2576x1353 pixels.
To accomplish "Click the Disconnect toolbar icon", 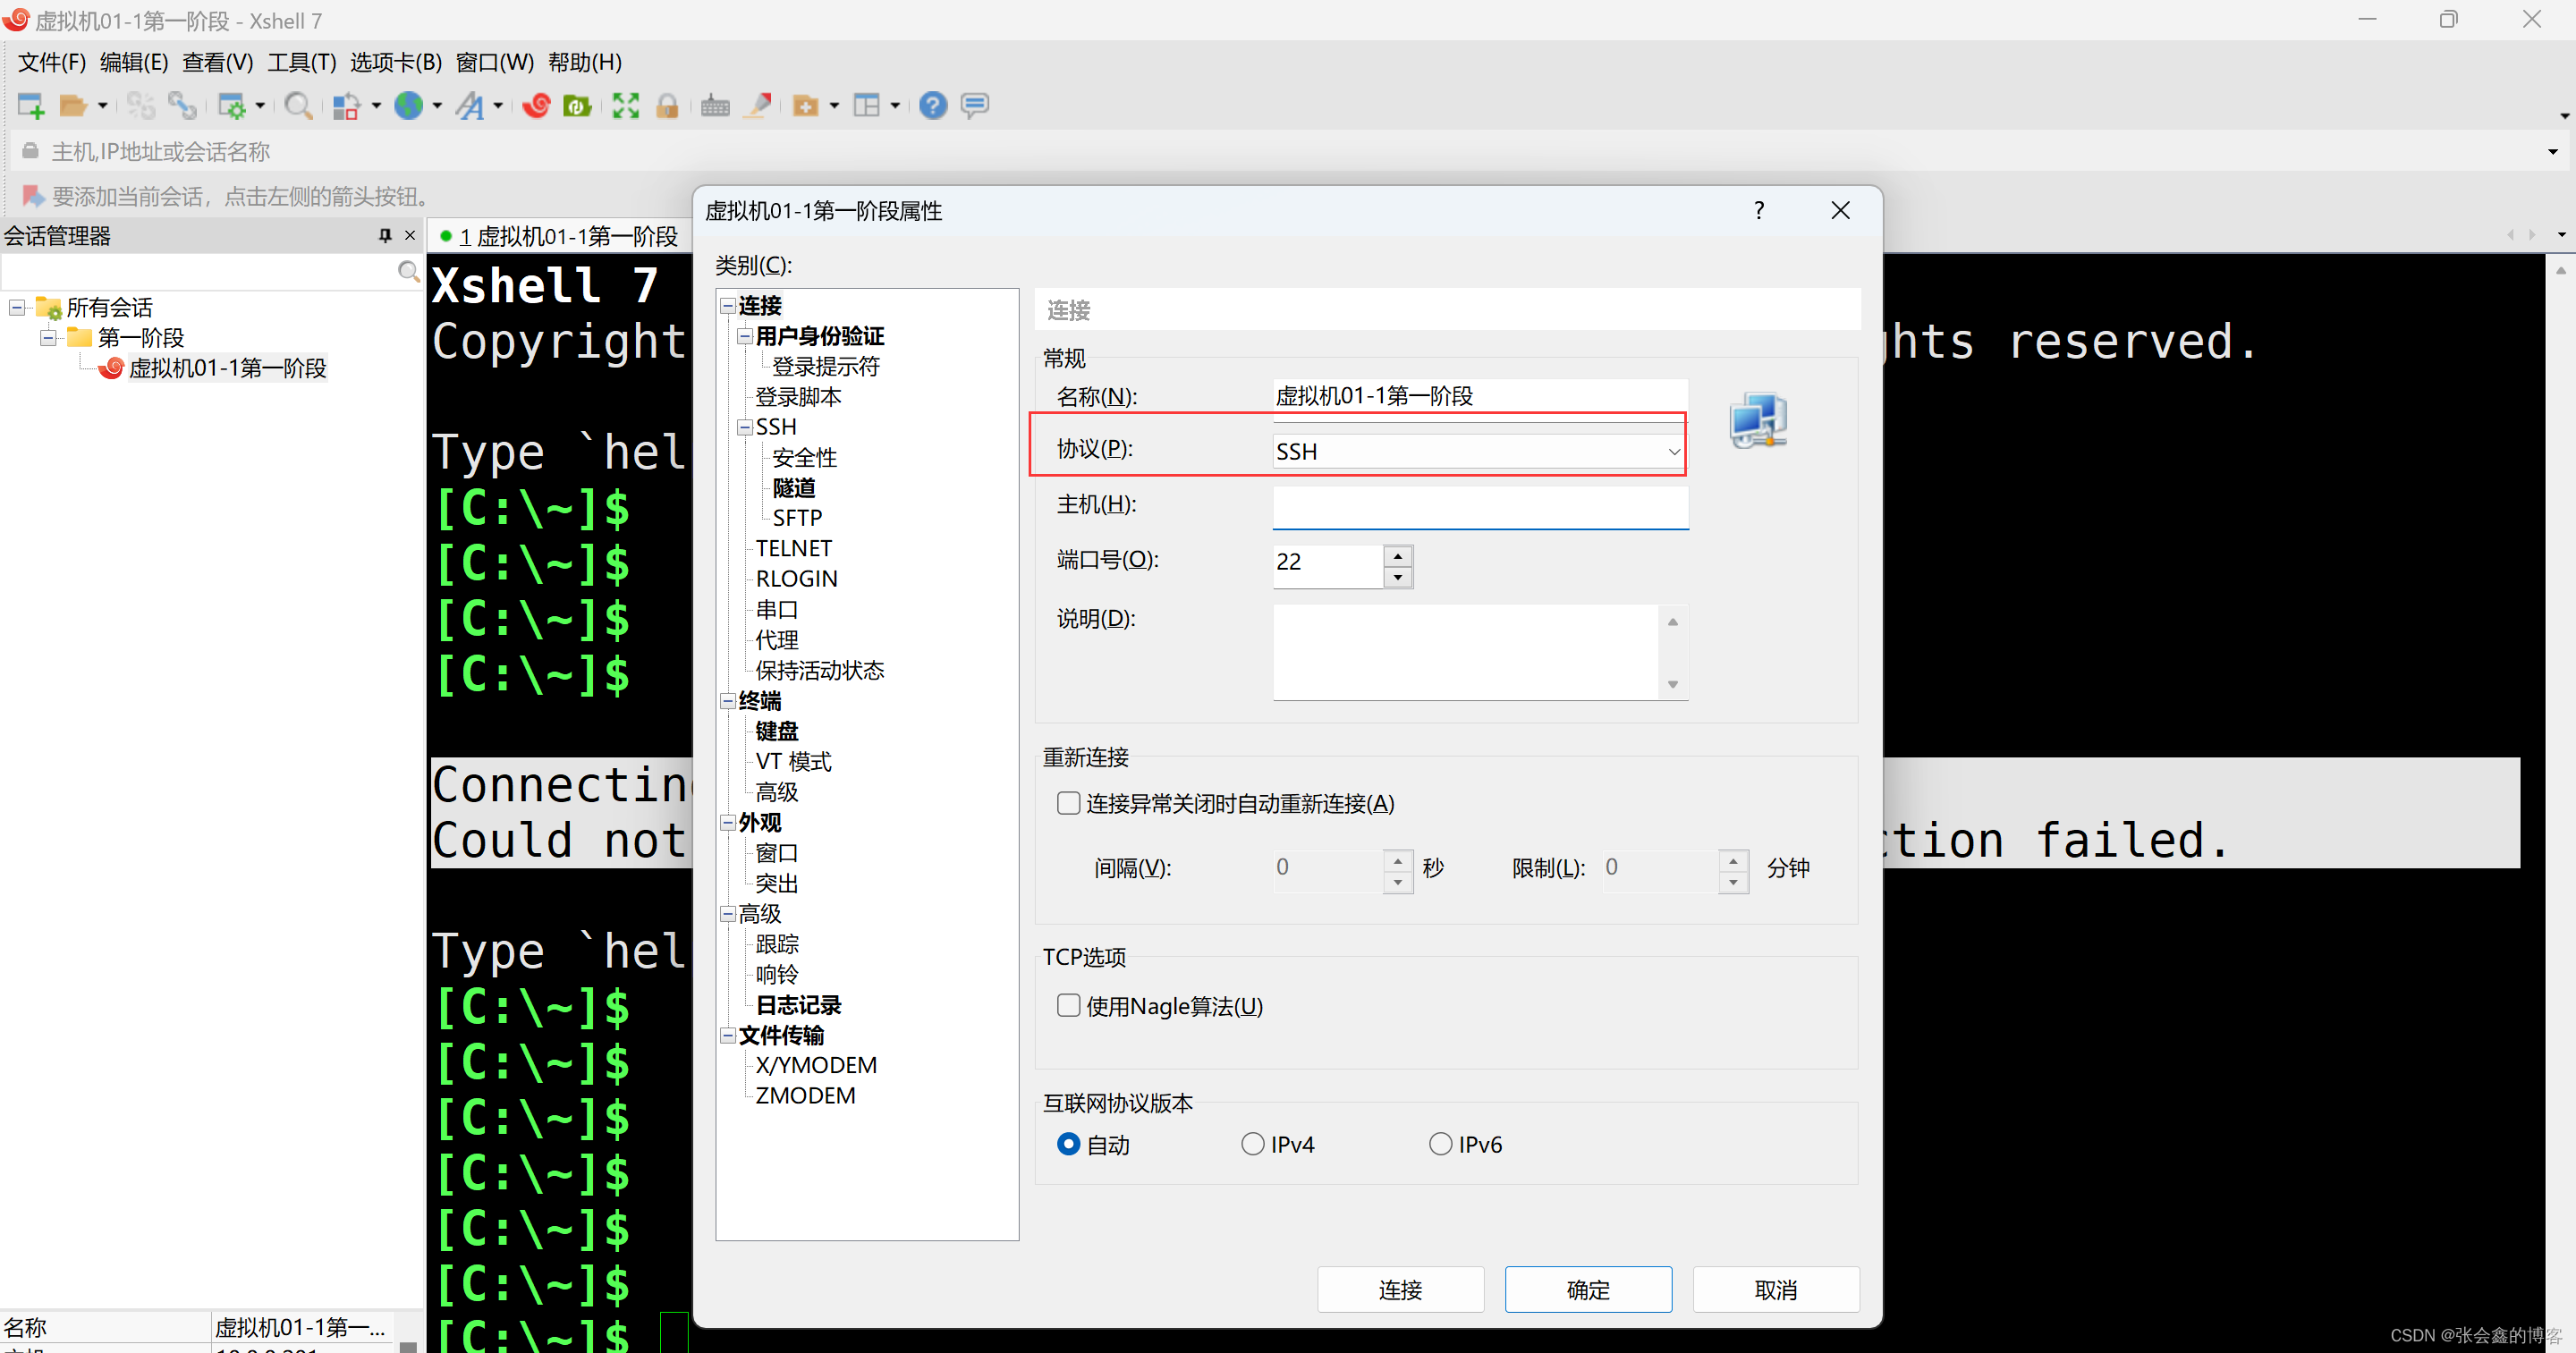I will pyautogui.click(x=140, y=105).
